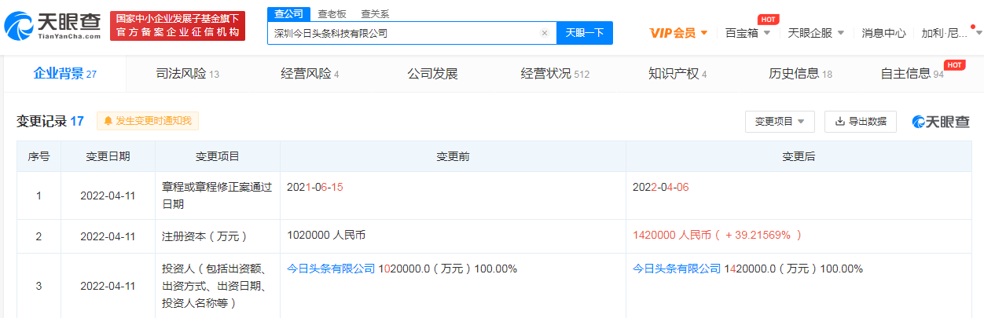Image resolution: width=984 pixels, height=318 pixels.
Task: Switch to 企业背景 tab
Action: point(64,74)
